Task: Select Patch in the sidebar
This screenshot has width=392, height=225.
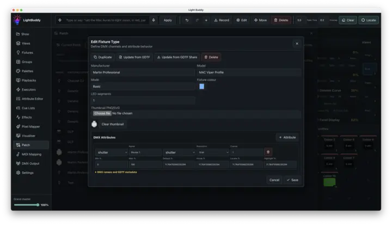Action: (31, 145)
